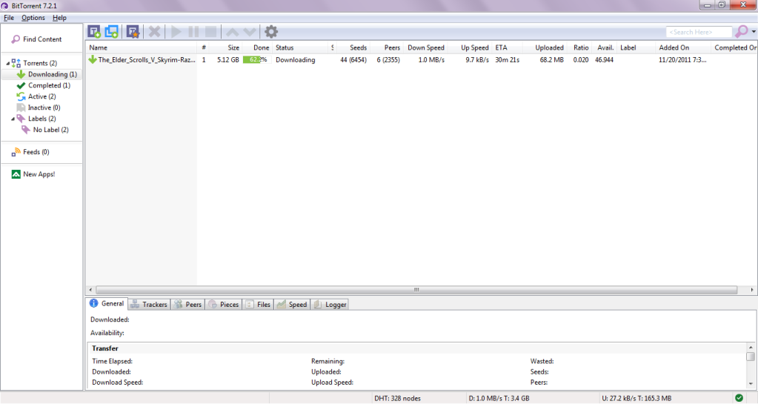Collapse the Torrents tree node

pos(7,64)
